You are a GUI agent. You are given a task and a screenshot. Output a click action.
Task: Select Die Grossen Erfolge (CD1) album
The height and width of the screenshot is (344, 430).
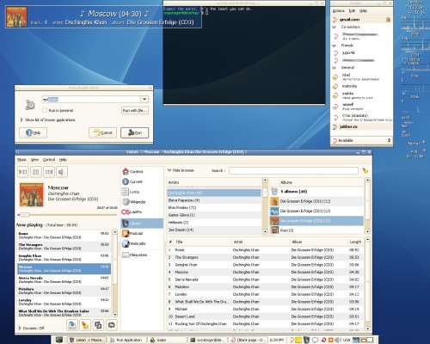tap(316, 201)
